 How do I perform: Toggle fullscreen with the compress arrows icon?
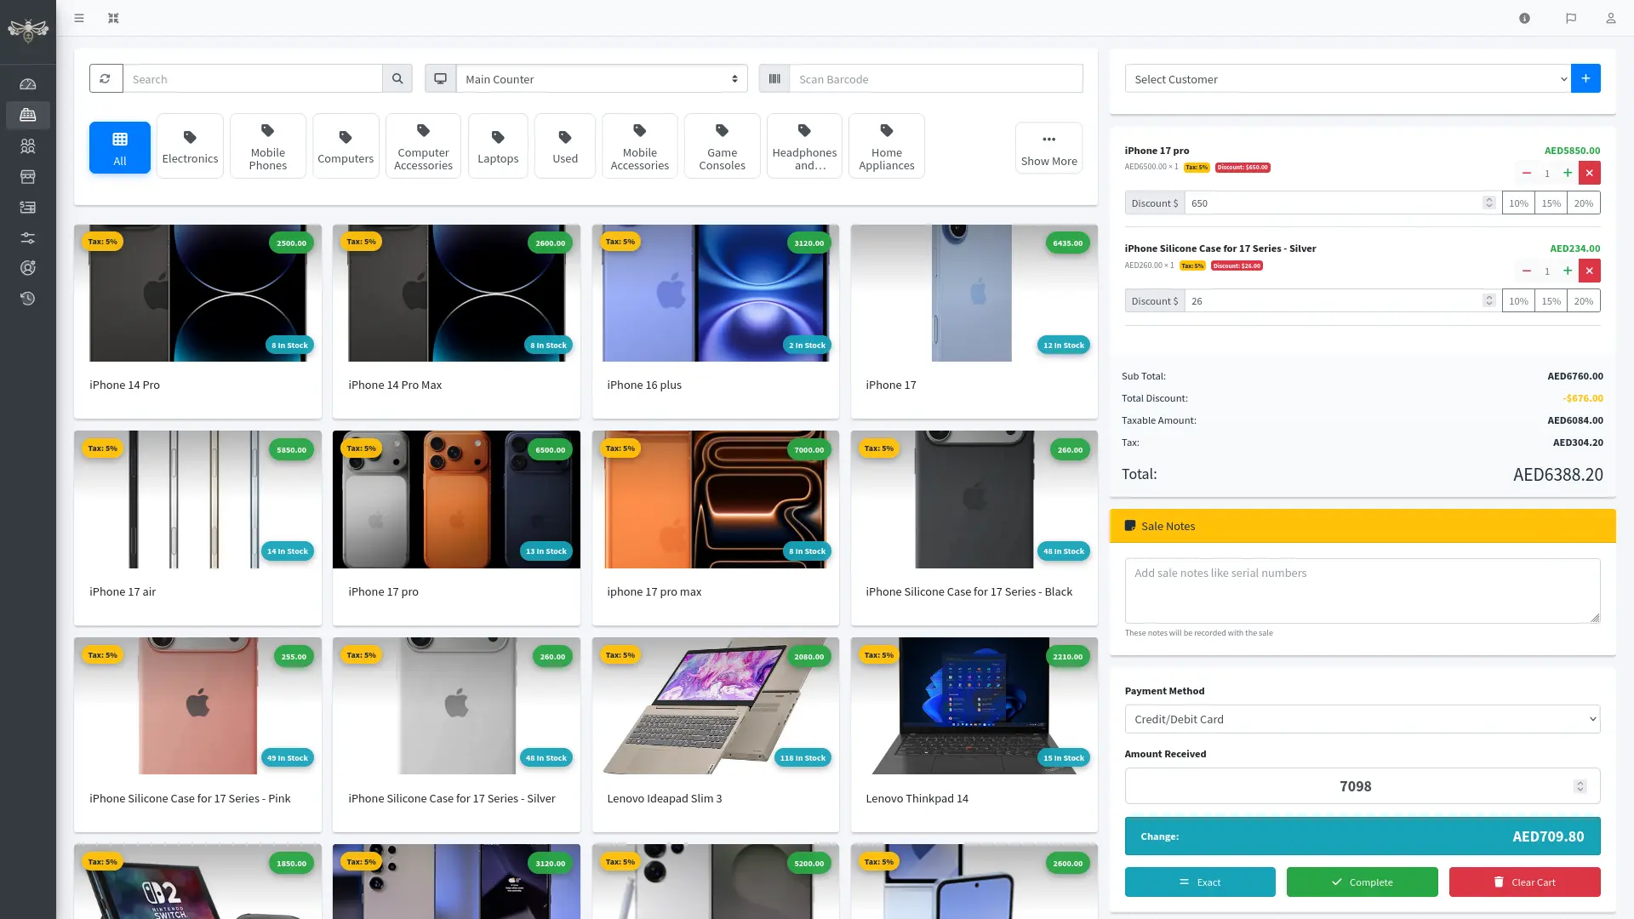tap(113, 18)
